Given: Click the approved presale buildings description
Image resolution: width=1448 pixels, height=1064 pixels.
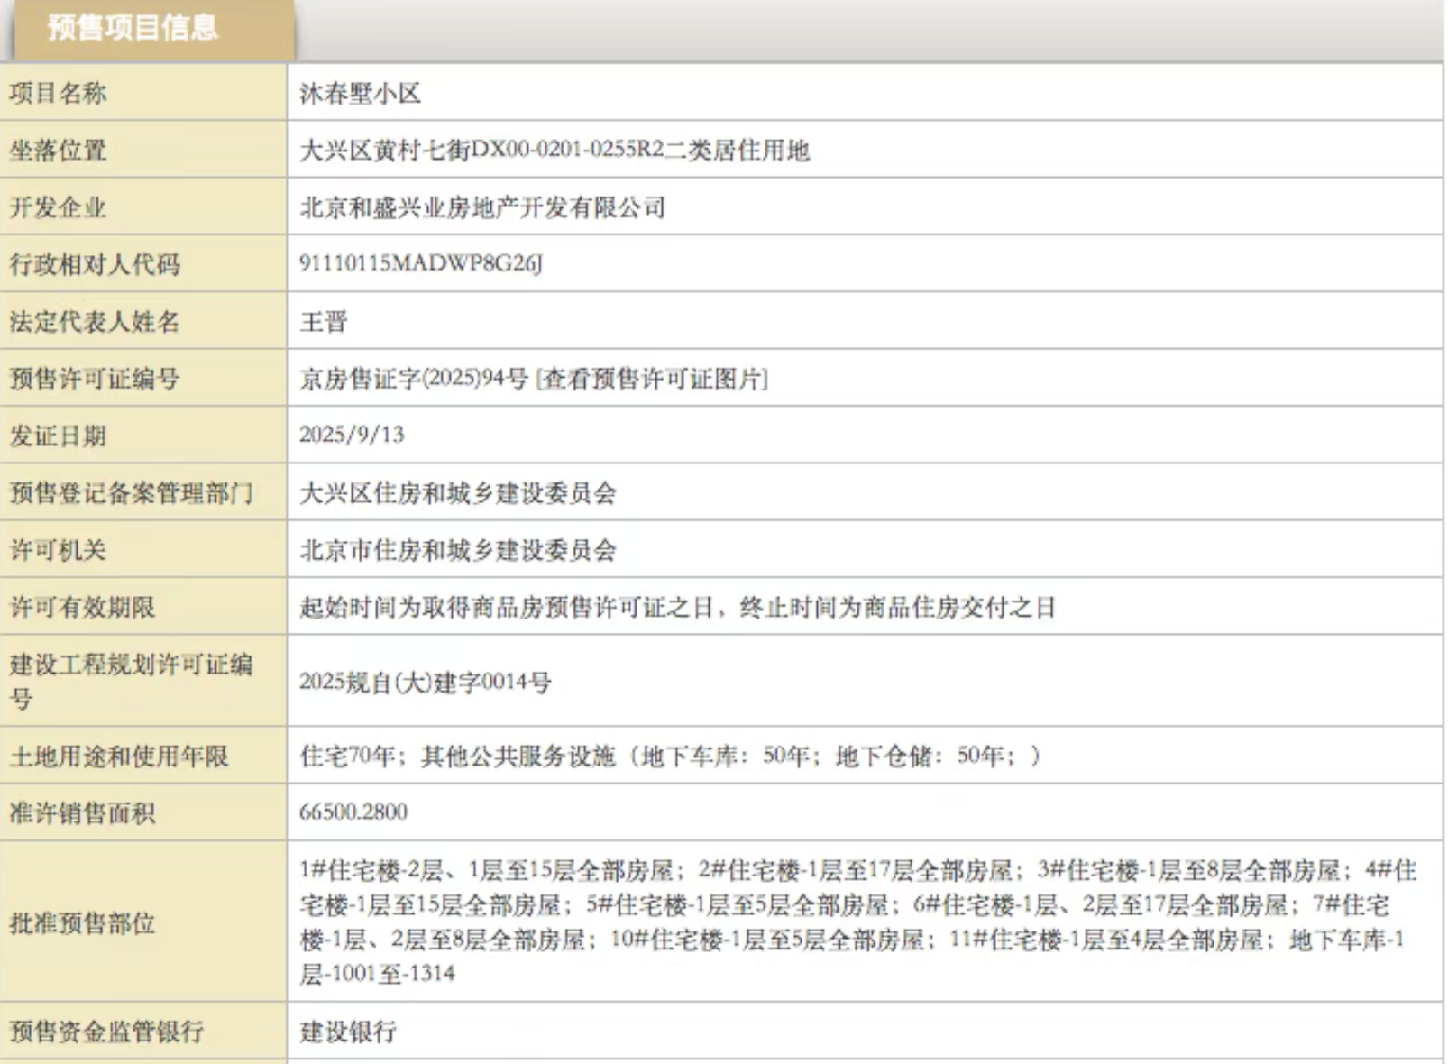Looking at the screenshot, I should coord(857,922).
